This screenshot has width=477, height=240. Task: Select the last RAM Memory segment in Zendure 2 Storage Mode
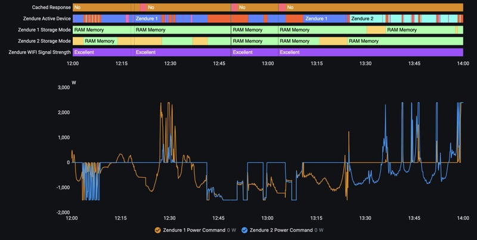click(405, 41)
